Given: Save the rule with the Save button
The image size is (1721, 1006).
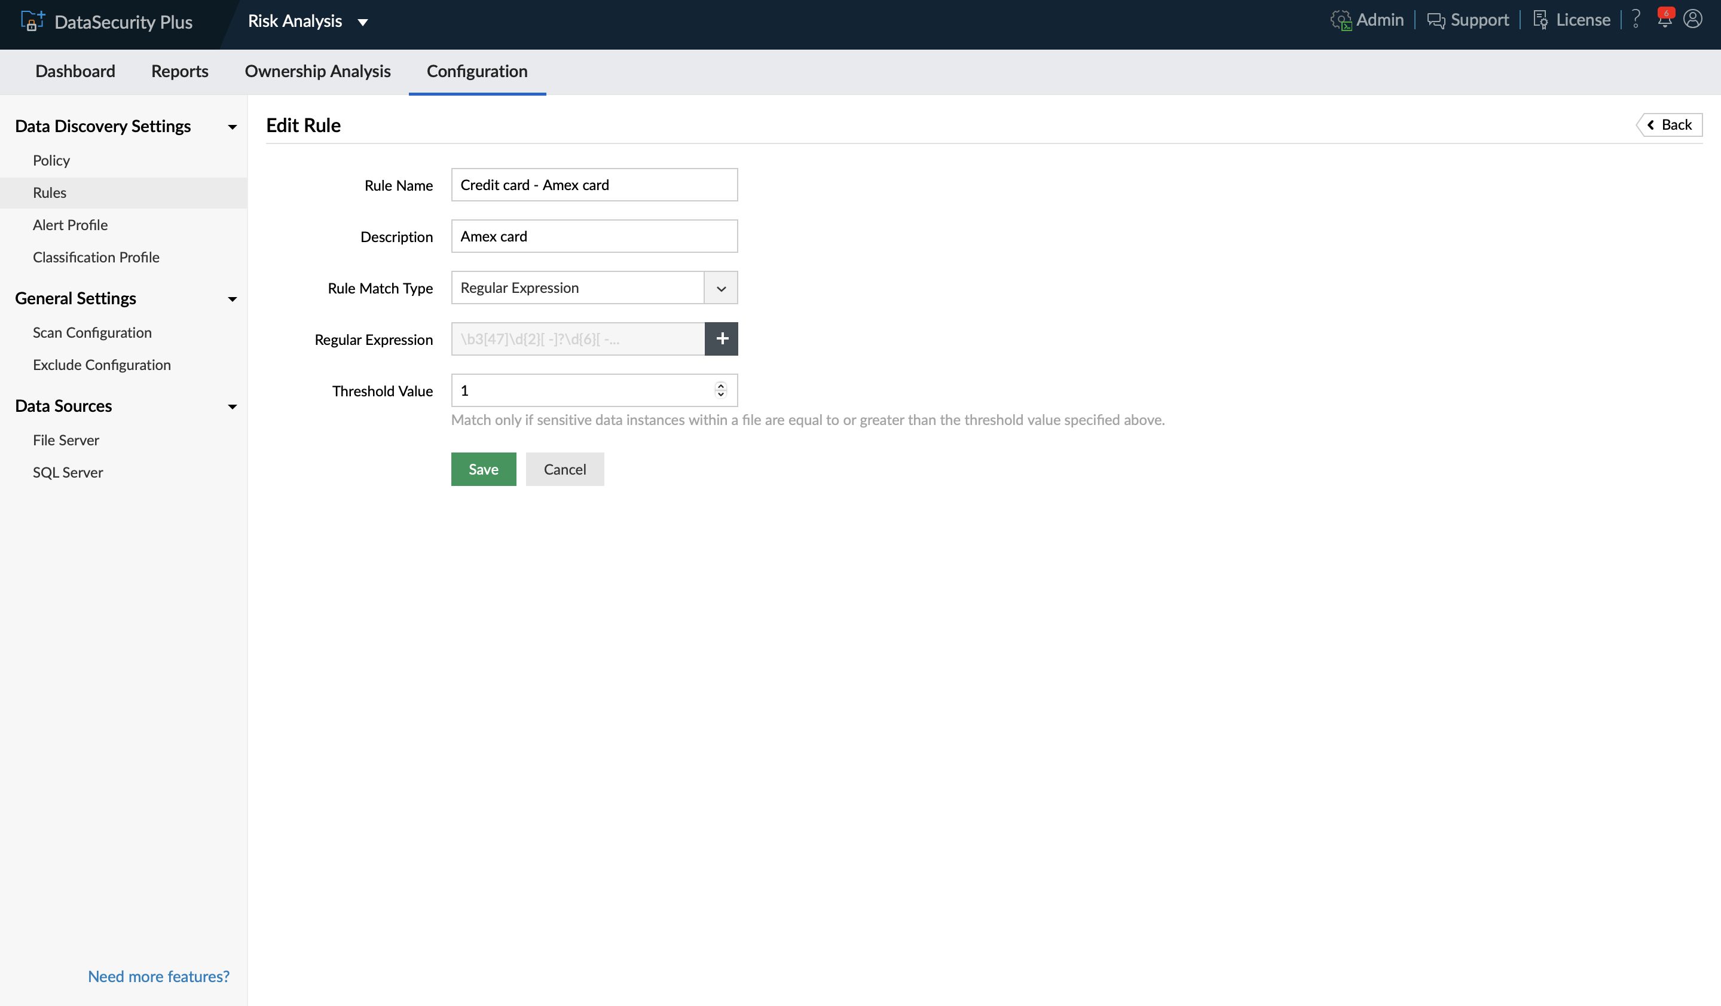Looking at the screenshot, I should [483, 469].
